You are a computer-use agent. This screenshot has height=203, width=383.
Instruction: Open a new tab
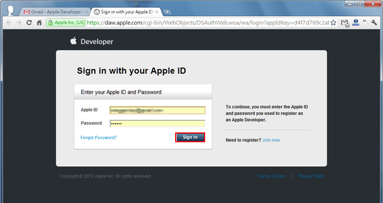pyautogui.click(x=167, y=11)
